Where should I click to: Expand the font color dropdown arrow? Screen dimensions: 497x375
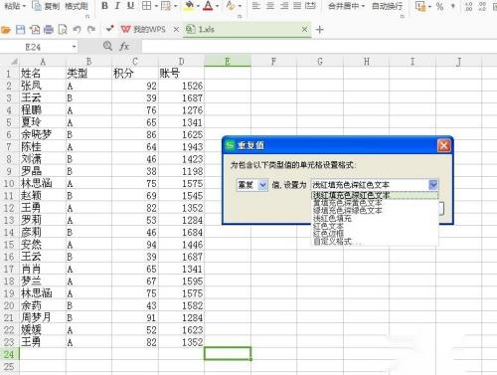(218, 6)
